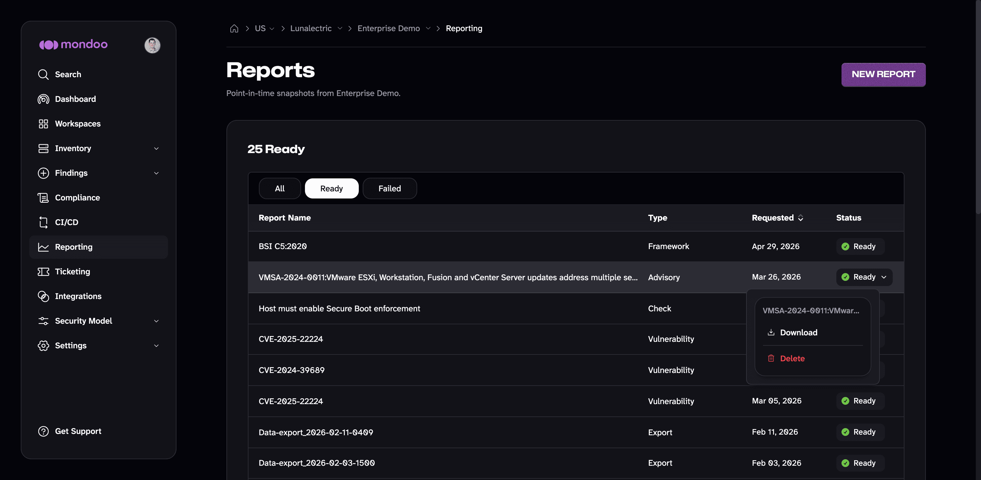
Task: Open the Enterprise Demo breadcrumb dropdown chevron
Action: tap(428, 29)
